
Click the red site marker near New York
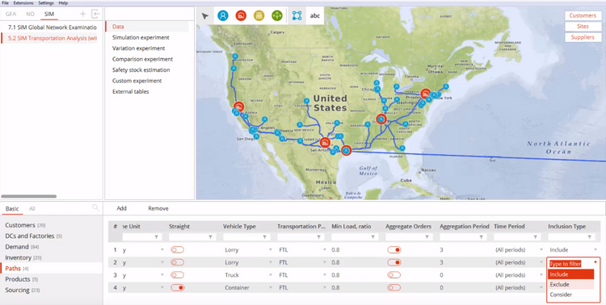pyautogui.click(x=426, y=93)
